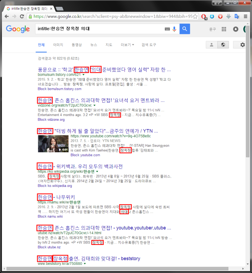Open Google notifications bell

(236, 29)
